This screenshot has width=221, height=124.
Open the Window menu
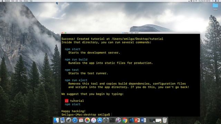pyautogui.click(x=26, y=1)
